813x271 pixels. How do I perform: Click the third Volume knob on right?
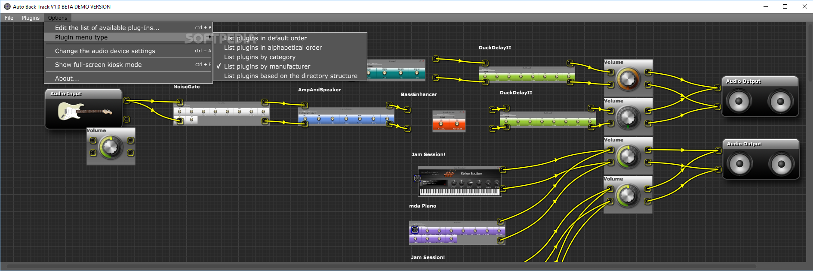click(x=628, y=157)
